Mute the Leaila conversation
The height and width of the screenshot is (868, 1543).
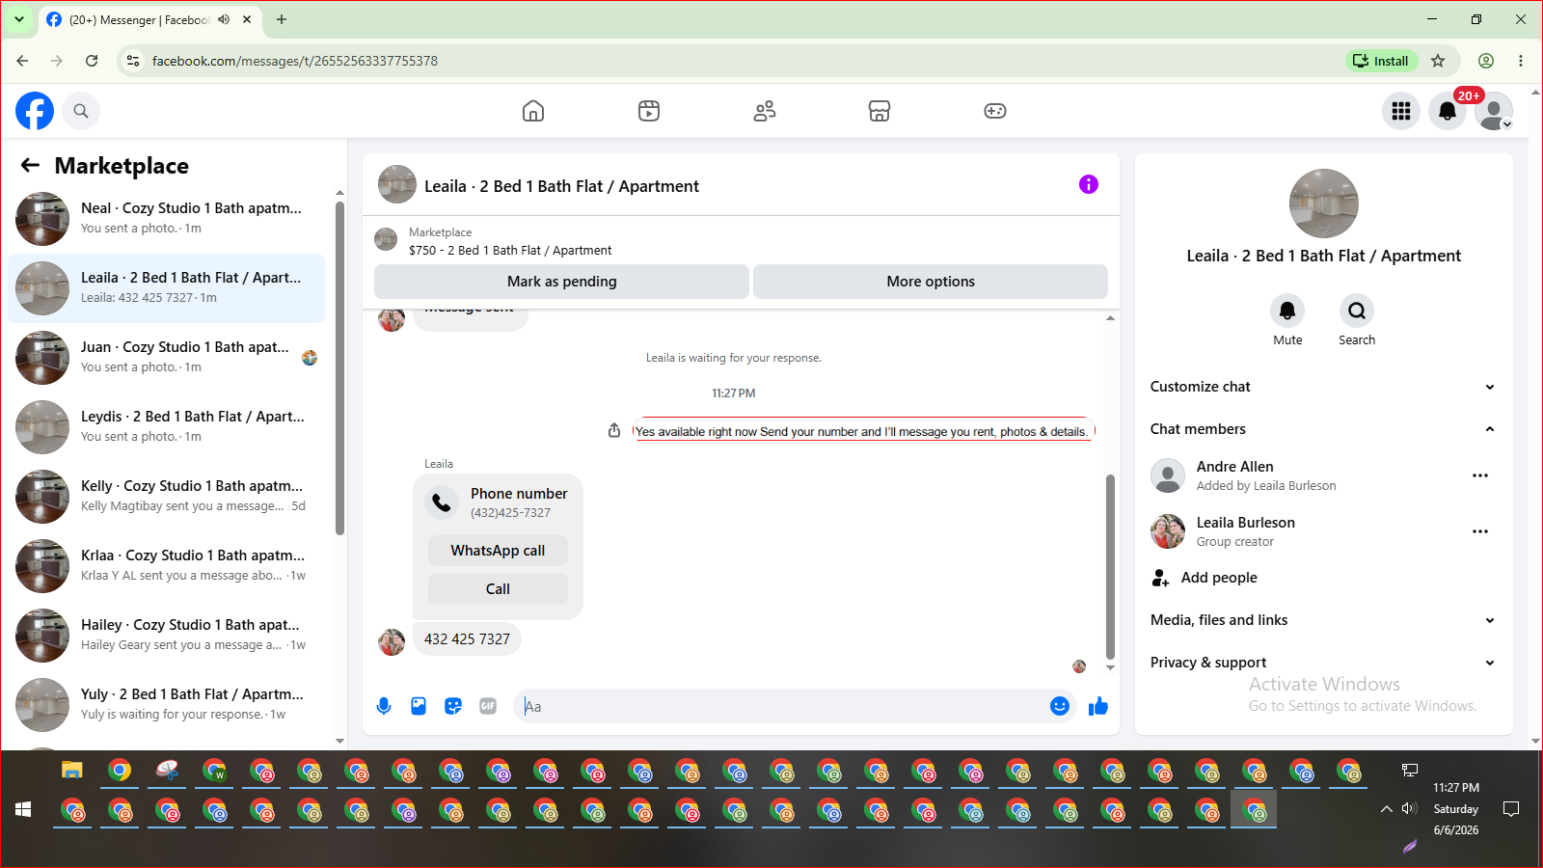[1287, 311]
